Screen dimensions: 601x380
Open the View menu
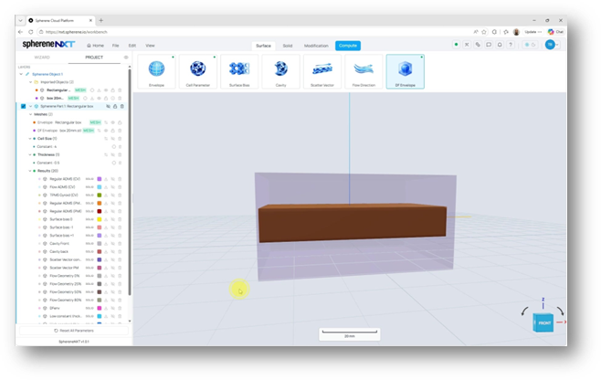[x=150, y=46]
